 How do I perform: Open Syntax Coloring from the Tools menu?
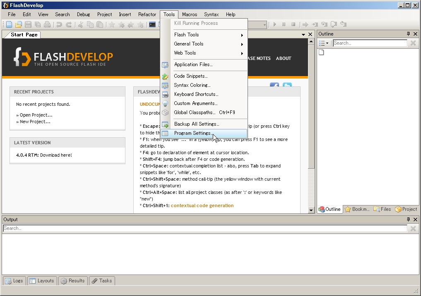tap(204, 85)
